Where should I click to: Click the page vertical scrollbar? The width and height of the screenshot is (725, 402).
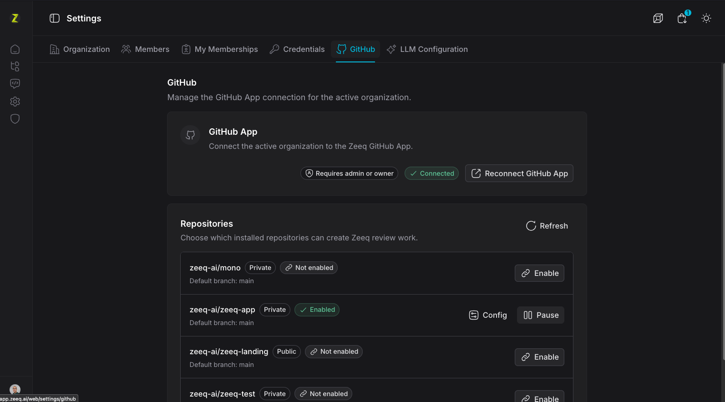click(x=723, y=212)
